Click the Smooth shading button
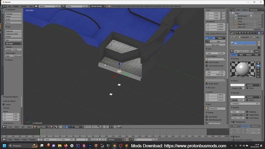 (9, 50)
